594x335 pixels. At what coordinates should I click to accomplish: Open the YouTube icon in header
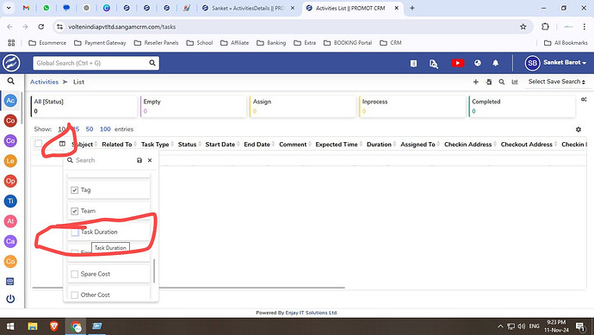457,63
